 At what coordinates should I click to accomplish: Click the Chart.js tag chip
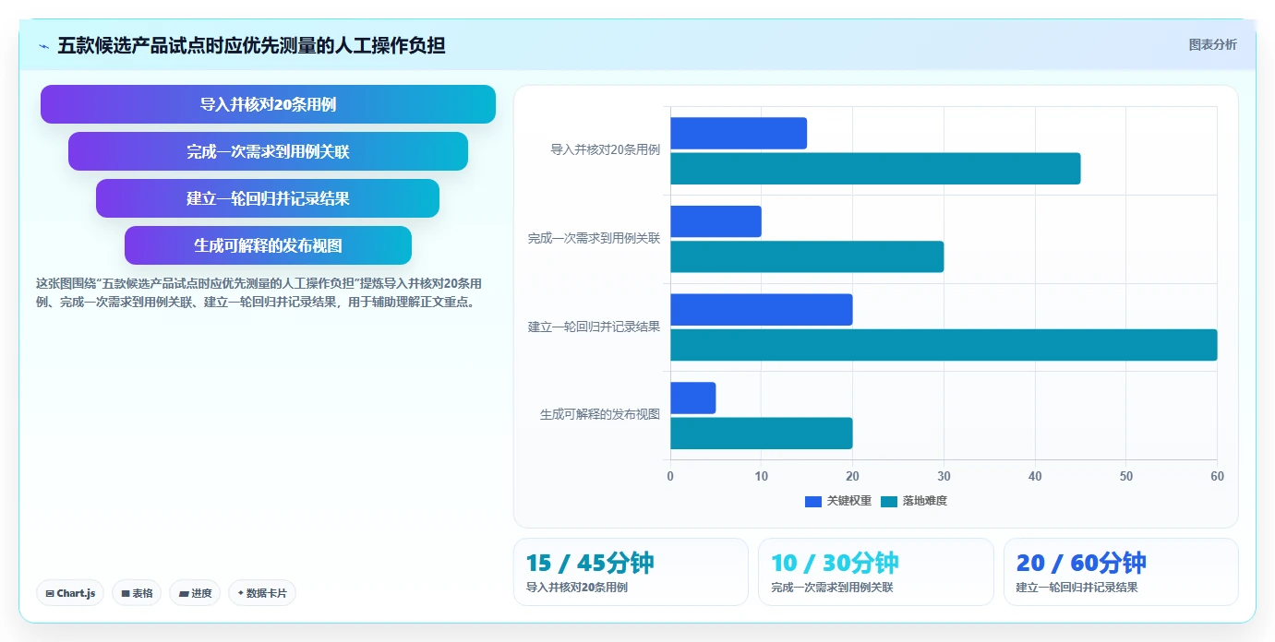(x=70, y=593)
